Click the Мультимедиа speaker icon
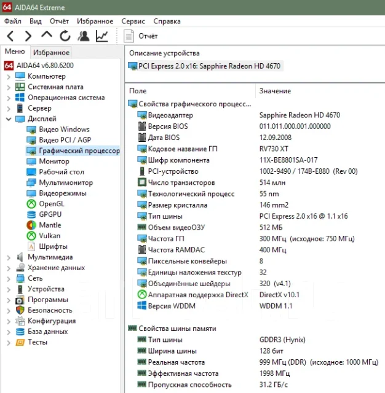Viewport: 385px width, 393px height. tap(20, 257)
